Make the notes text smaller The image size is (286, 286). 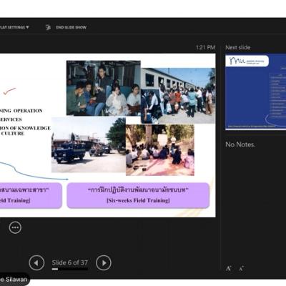pos(241,269)
